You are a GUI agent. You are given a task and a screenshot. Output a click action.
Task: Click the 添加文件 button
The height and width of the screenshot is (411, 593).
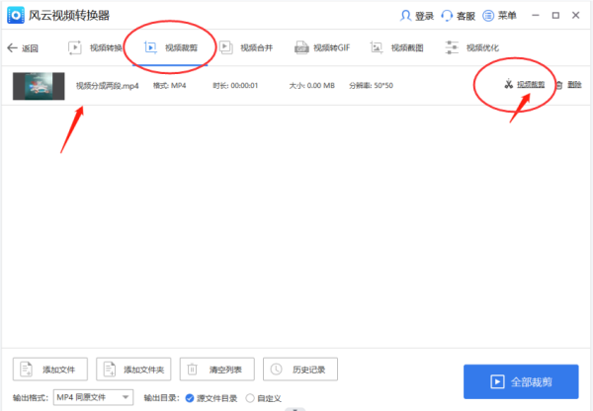pyautogui.click(x=50, y=370)
